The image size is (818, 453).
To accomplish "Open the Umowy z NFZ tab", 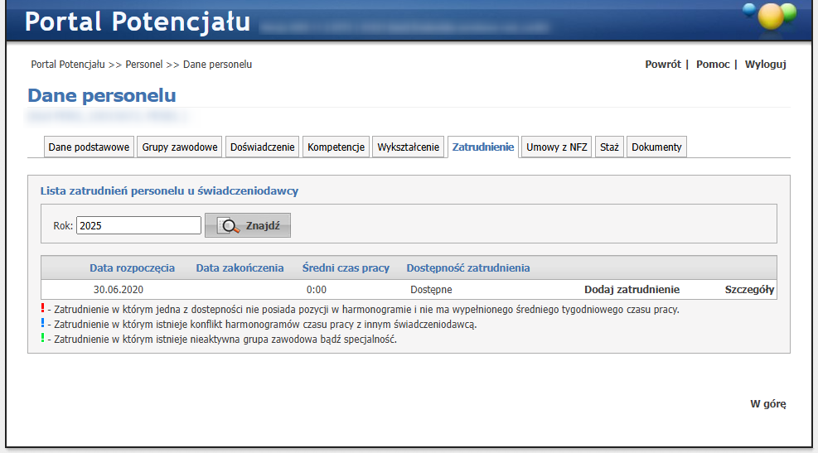I will point(556,147).
